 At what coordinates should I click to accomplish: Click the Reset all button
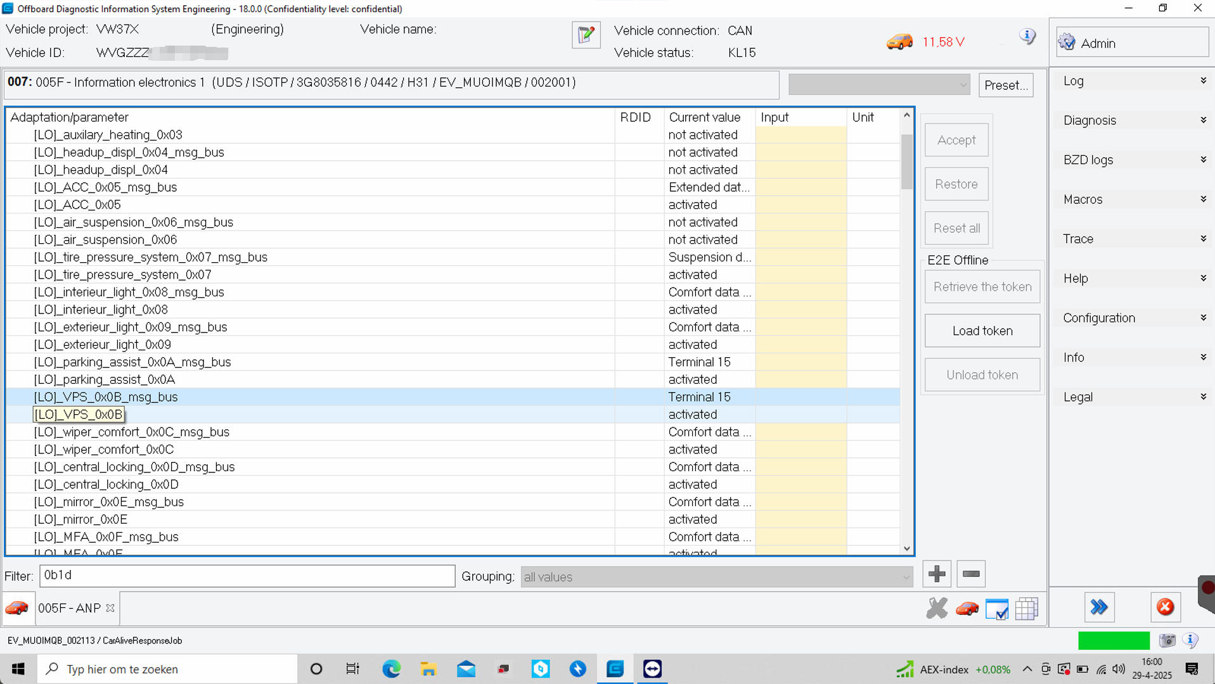tap(956, 228)
